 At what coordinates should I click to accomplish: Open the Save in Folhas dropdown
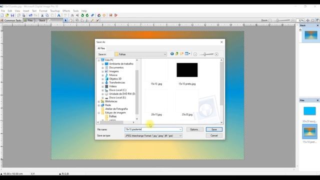(165, 54)
